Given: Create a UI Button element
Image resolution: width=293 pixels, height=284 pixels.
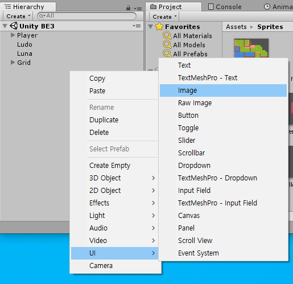Looking at the screenshot, I should [x=223, y=116].
